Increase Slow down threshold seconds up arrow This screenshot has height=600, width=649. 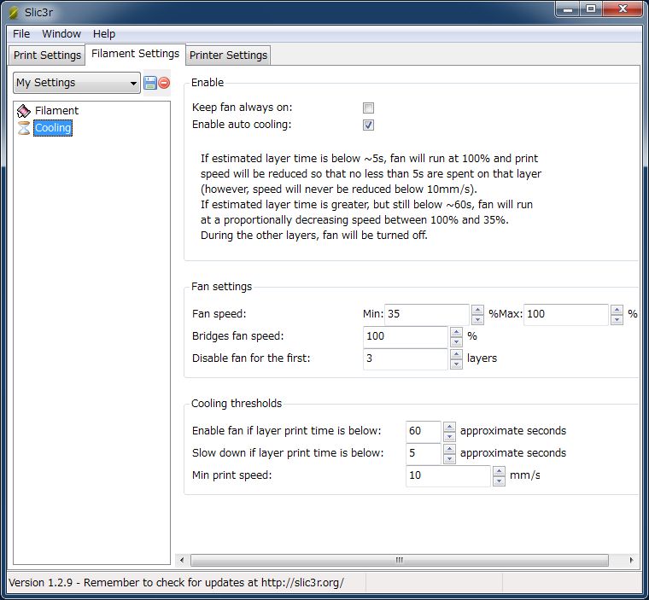click(449, 449)
